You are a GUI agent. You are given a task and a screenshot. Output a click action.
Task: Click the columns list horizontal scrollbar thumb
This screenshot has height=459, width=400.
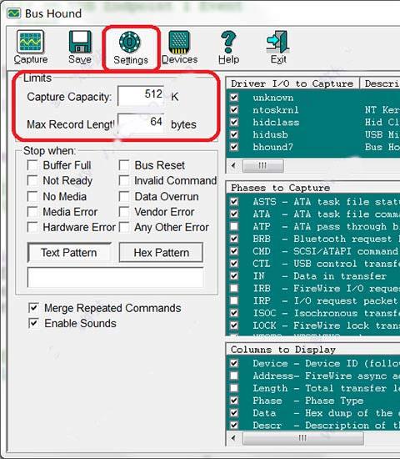tap(303, 438)
